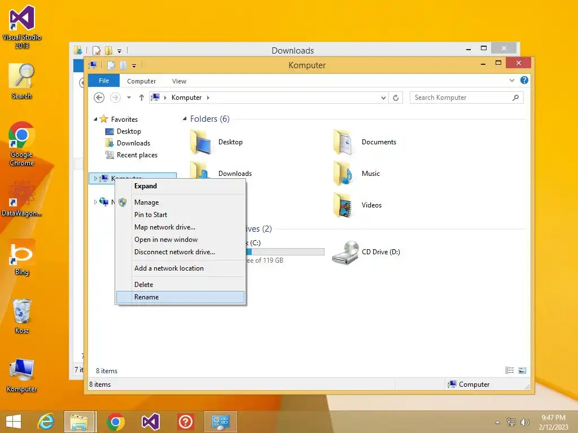Select Desktop under Favorites
Viewport: 578px width, 433px height.
(123, 131)
